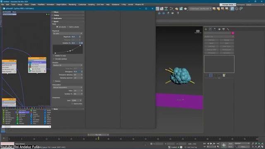
Task: Open the File menu
Action: pyautogui.click(x=2, y=5)
